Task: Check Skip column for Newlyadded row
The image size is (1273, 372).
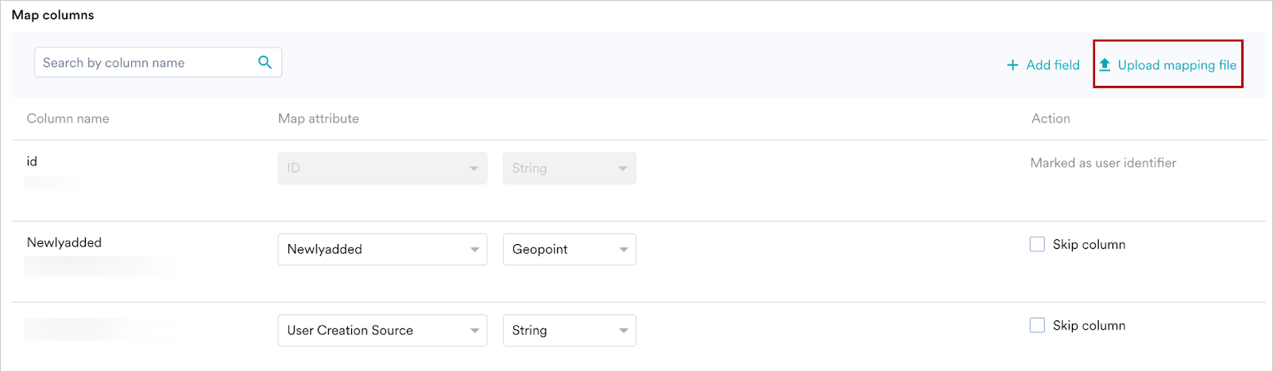Action: tap(1037, 244)
